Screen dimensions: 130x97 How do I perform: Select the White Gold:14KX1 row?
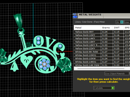102,62
